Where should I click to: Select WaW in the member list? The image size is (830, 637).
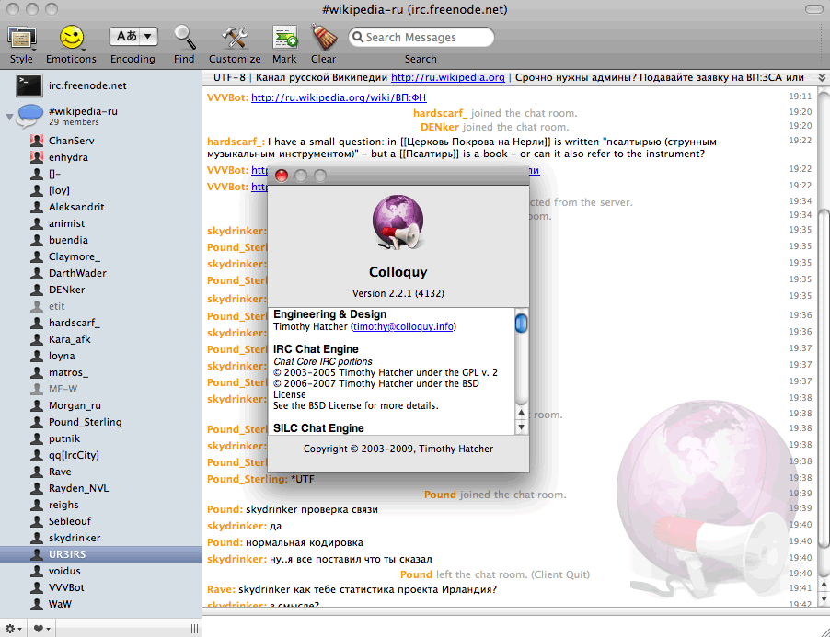100,604
